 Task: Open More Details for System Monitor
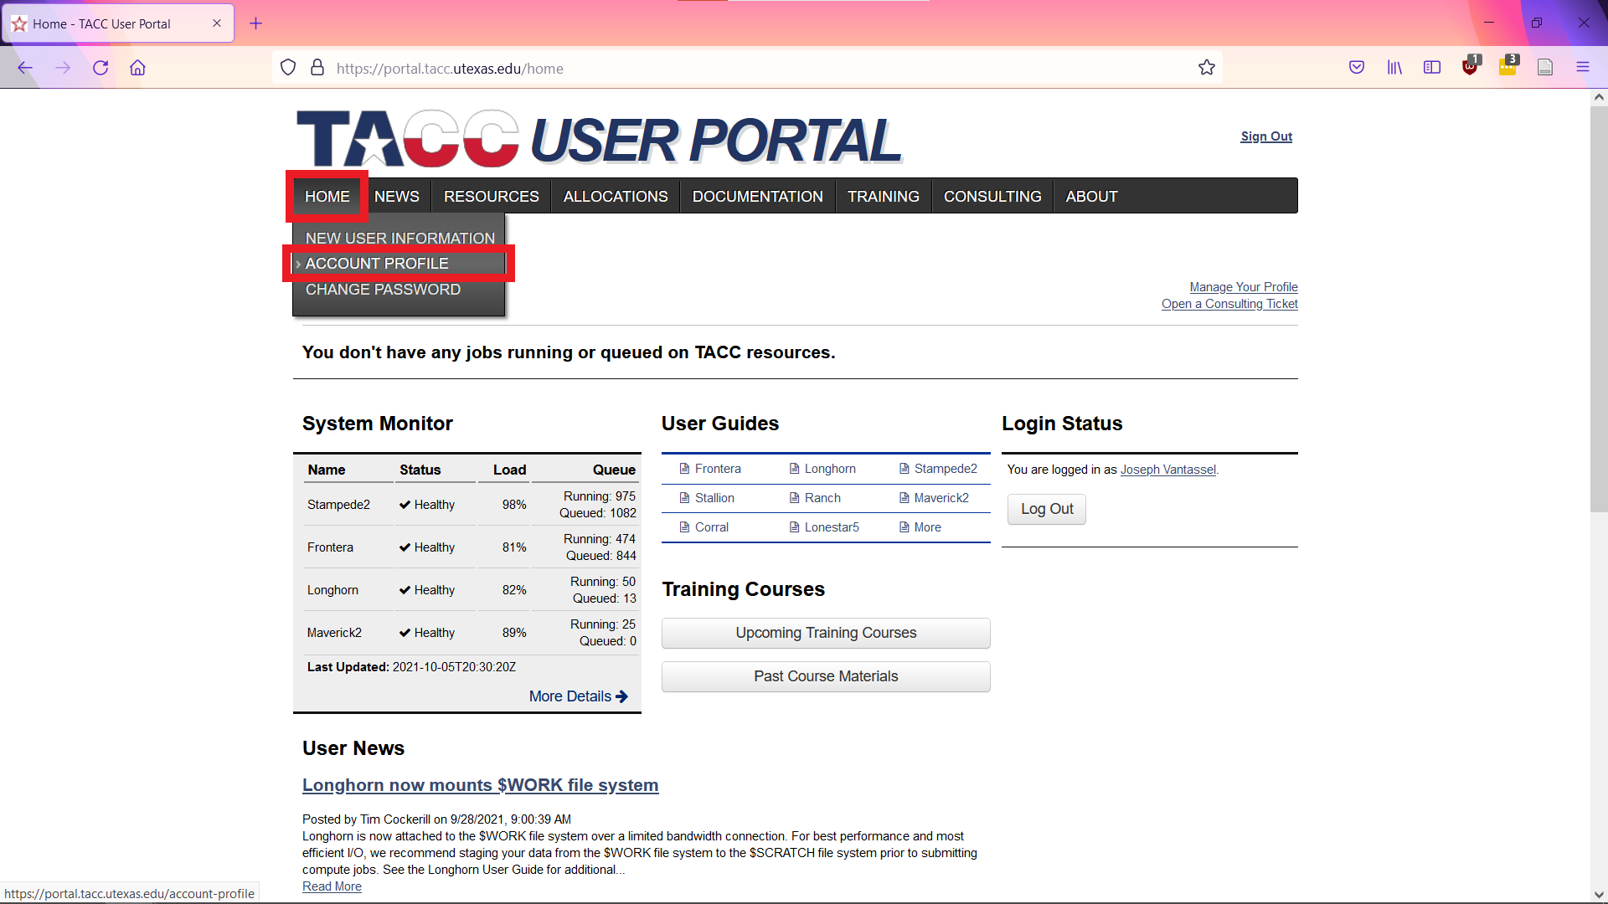tap(578, 696)
